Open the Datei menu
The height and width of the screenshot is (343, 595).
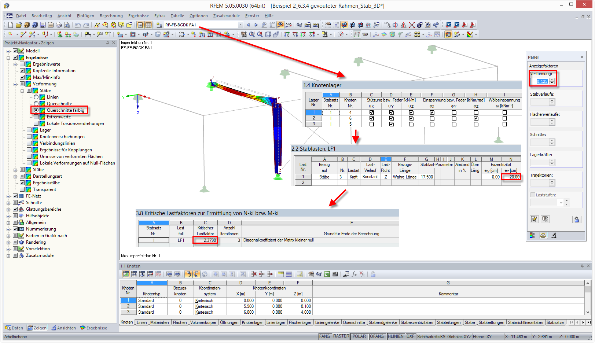pyautogui.click(x=21, y=16)
